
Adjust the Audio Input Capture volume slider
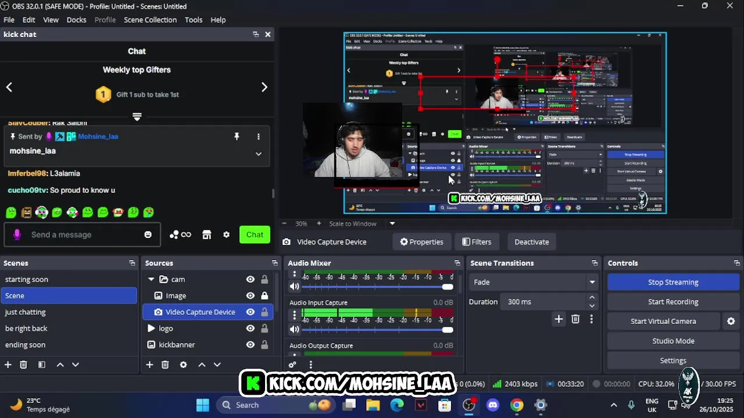click(x=378, y=330)
